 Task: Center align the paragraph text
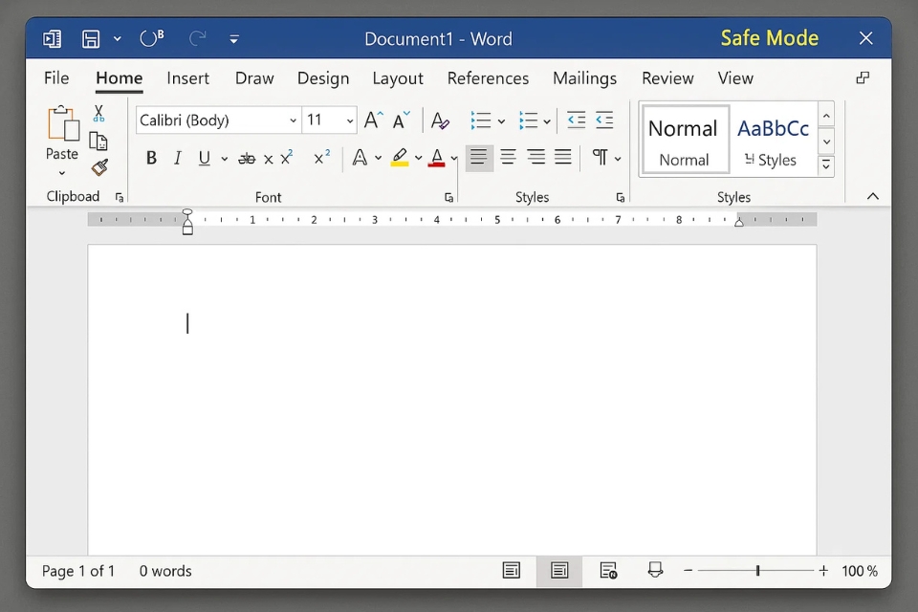click(x=508, y=158)
